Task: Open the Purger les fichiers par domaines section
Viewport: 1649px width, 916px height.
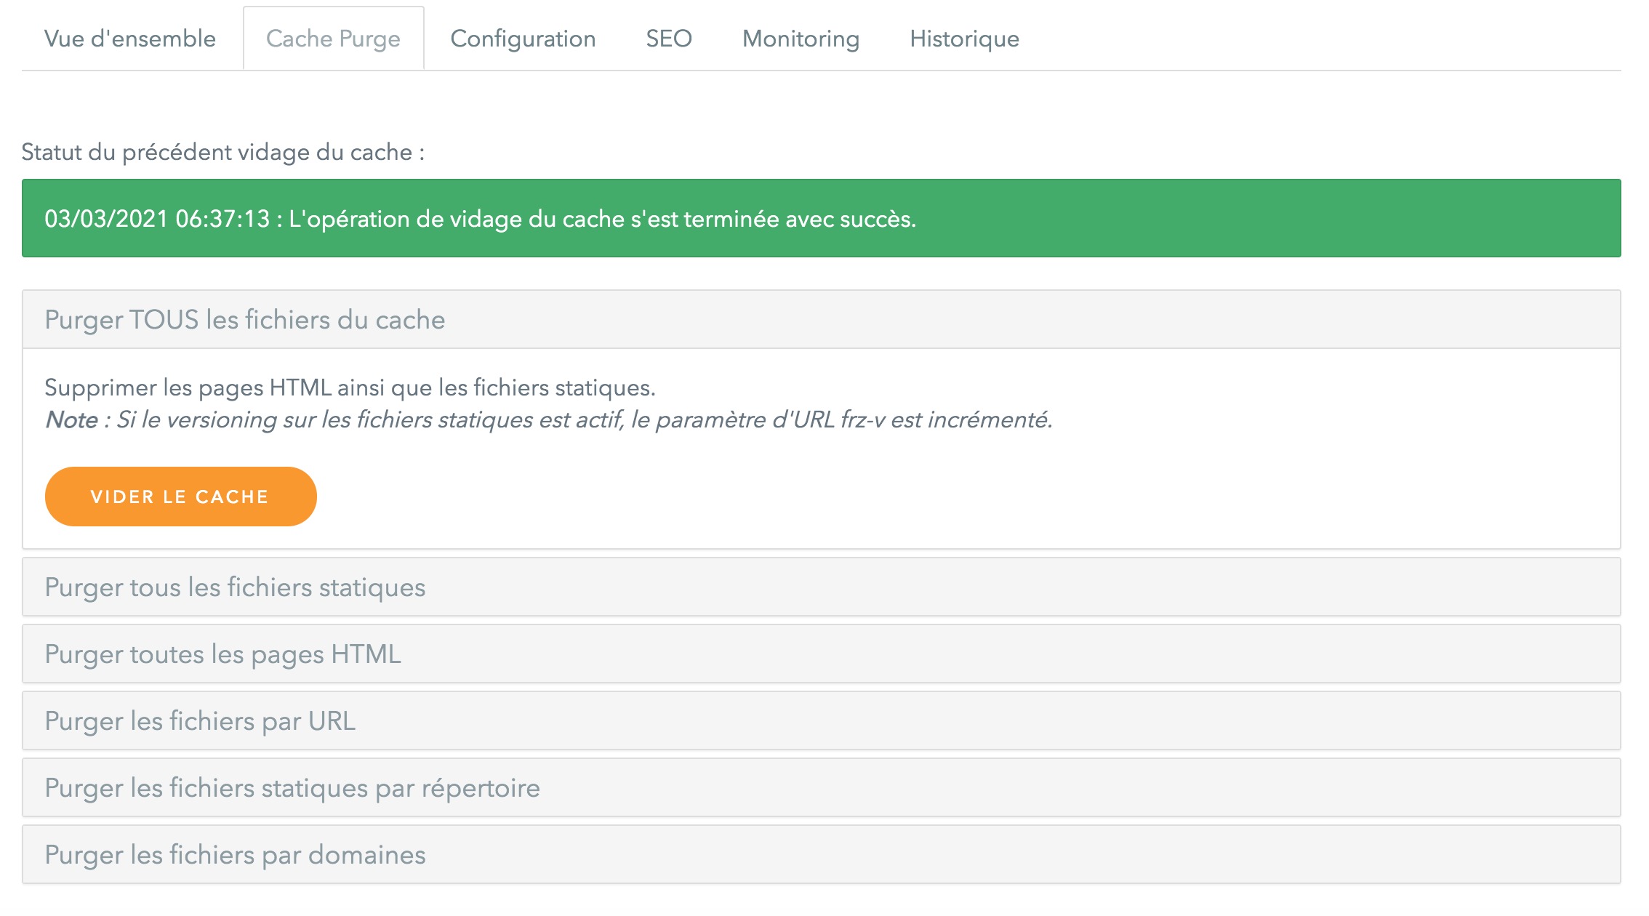Action: coord(236,854)
